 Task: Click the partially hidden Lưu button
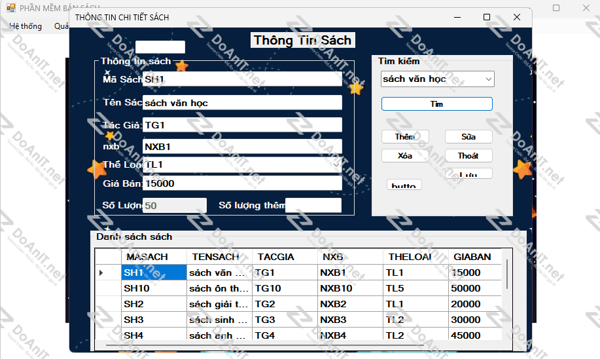(x=468, y=173)
